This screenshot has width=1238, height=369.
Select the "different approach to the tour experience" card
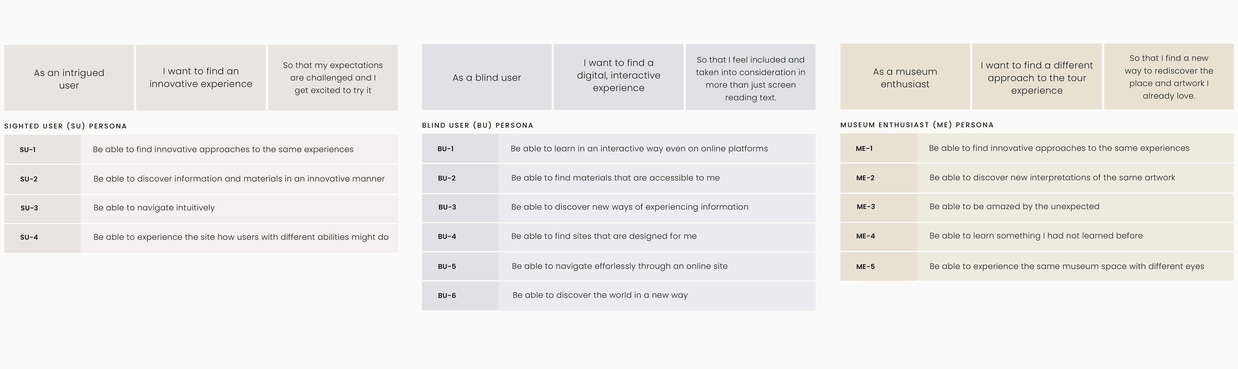pos(1037,77)
